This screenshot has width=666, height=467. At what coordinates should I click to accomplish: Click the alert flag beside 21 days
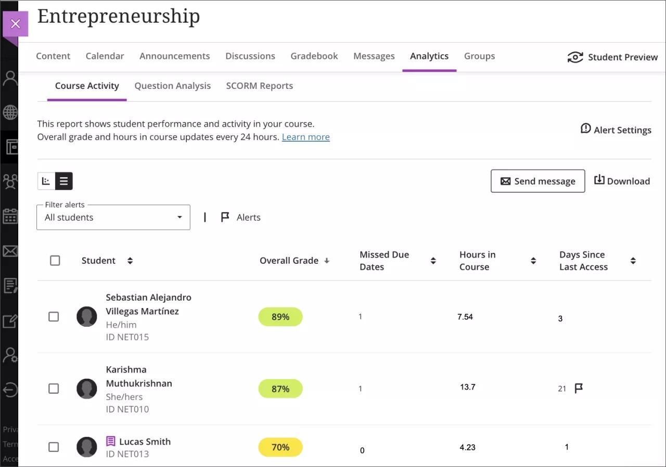578,388
